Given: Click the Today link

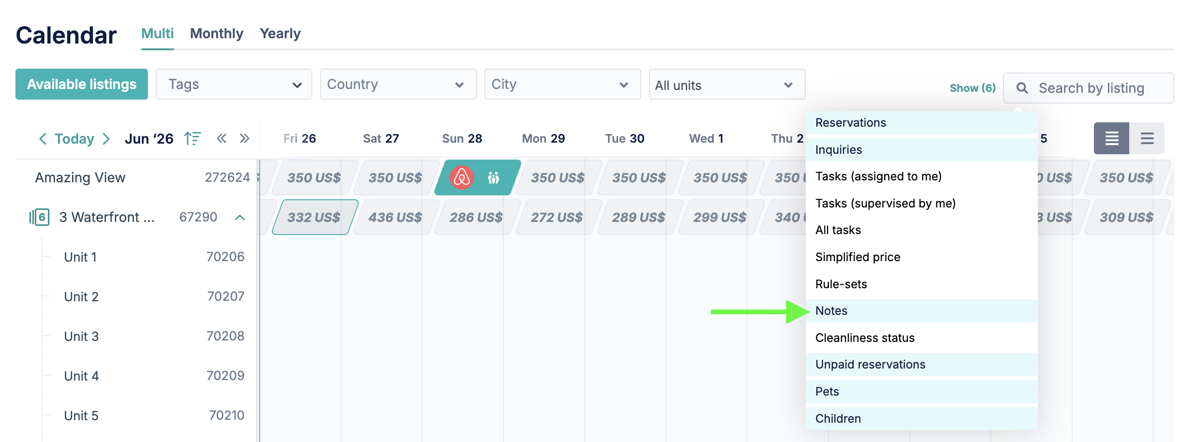Looking at the screenshot, I should (x=74, y=139).
